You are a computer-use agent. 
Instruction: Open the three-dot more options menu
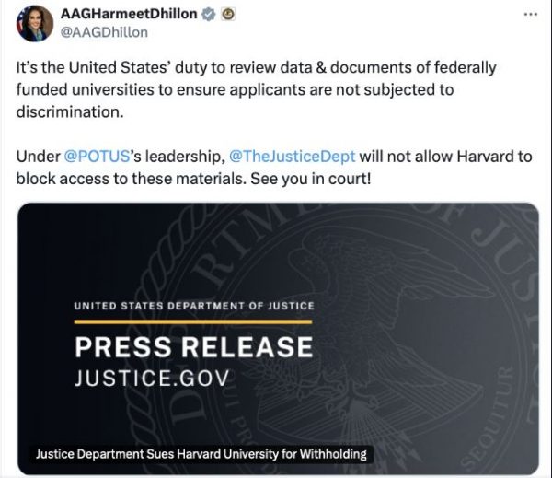pyautogui.click(x=530, y=15)
